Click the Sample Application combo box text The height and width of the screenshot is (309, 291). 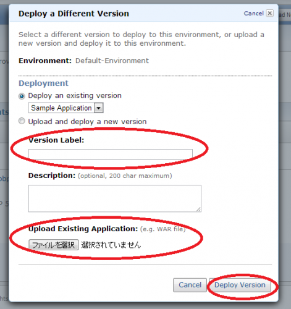coord(61,108)
